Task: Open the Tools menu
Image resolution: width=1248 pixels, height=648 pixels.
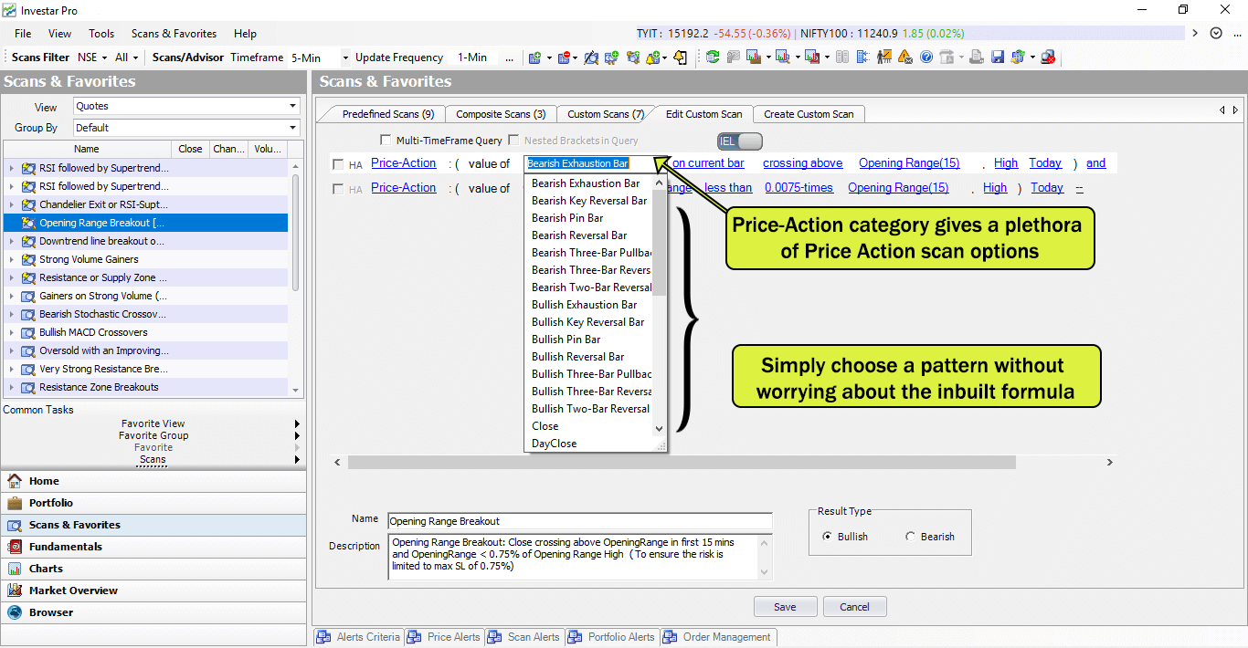Action: (x=101, y=34)
